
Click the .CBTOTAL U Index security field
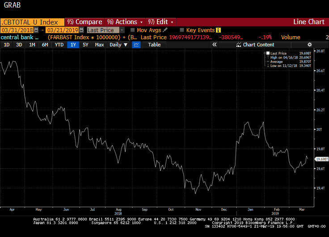[x=32, y=22]
